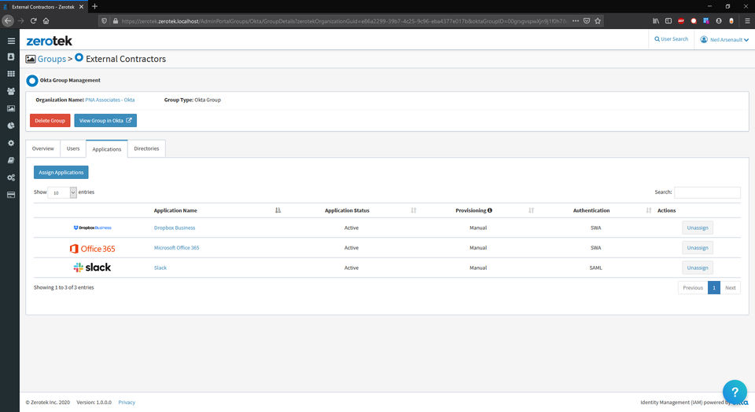Viewport: 755px width, 412px height.
Task: Close the External Contractors browser tab
Action: click(x=81, y=7)
